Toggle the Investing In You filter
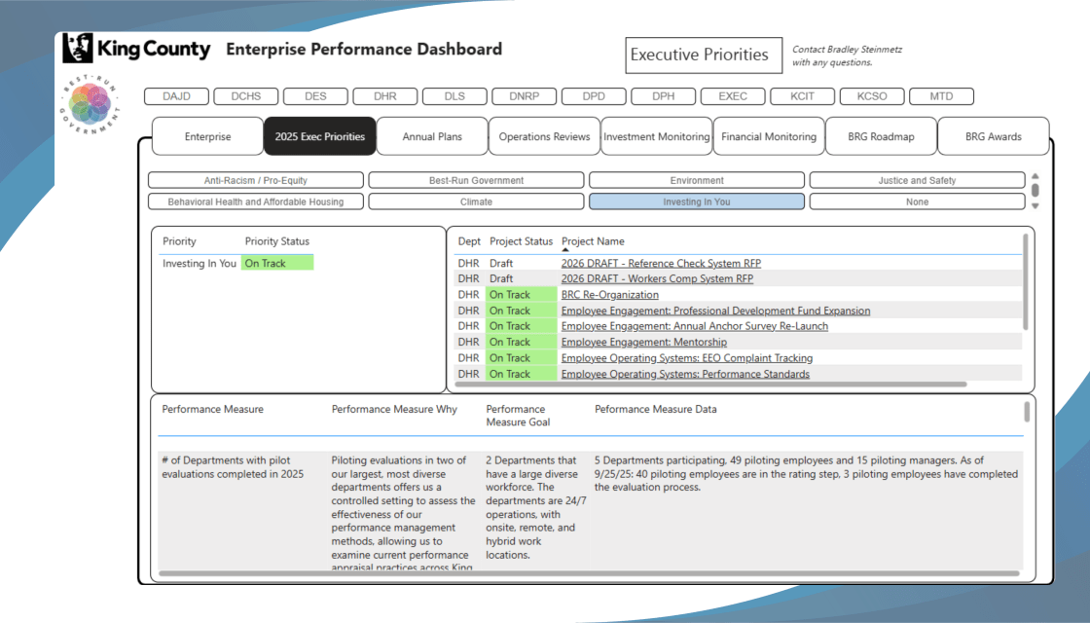The height and width of the screenshot is (623, 1090). (x=696, y=202)
